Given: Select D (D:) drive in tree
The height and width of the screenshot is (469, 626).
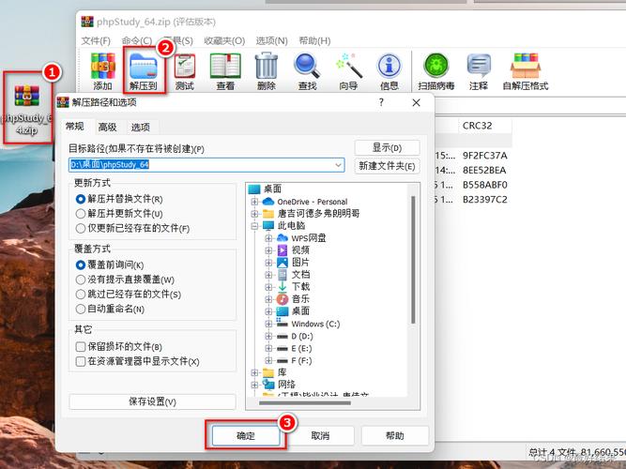Looking at the screenshot, I should pyautogui.click(x=302, y=336).
